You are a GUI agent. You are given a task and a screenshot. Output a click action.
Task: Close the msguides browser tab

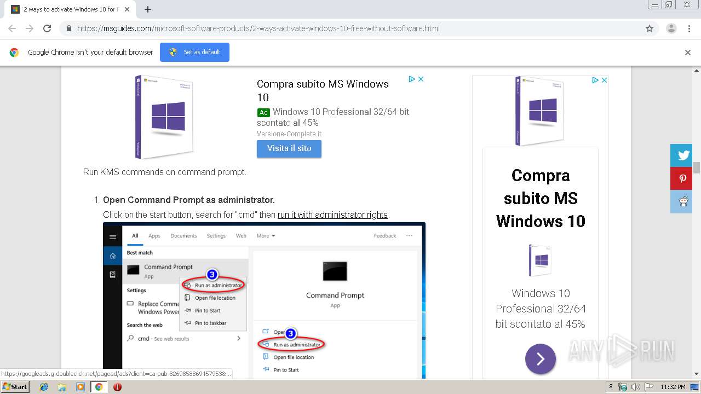pyautogui.click(x=127, y=9)
